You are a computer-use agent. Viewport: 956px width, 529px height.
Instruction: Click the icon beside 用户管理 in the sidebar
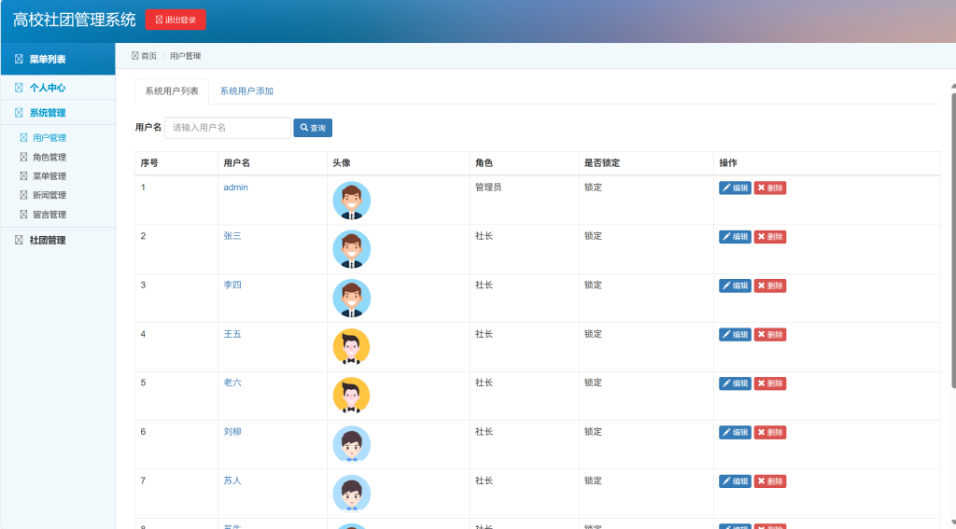23,138
